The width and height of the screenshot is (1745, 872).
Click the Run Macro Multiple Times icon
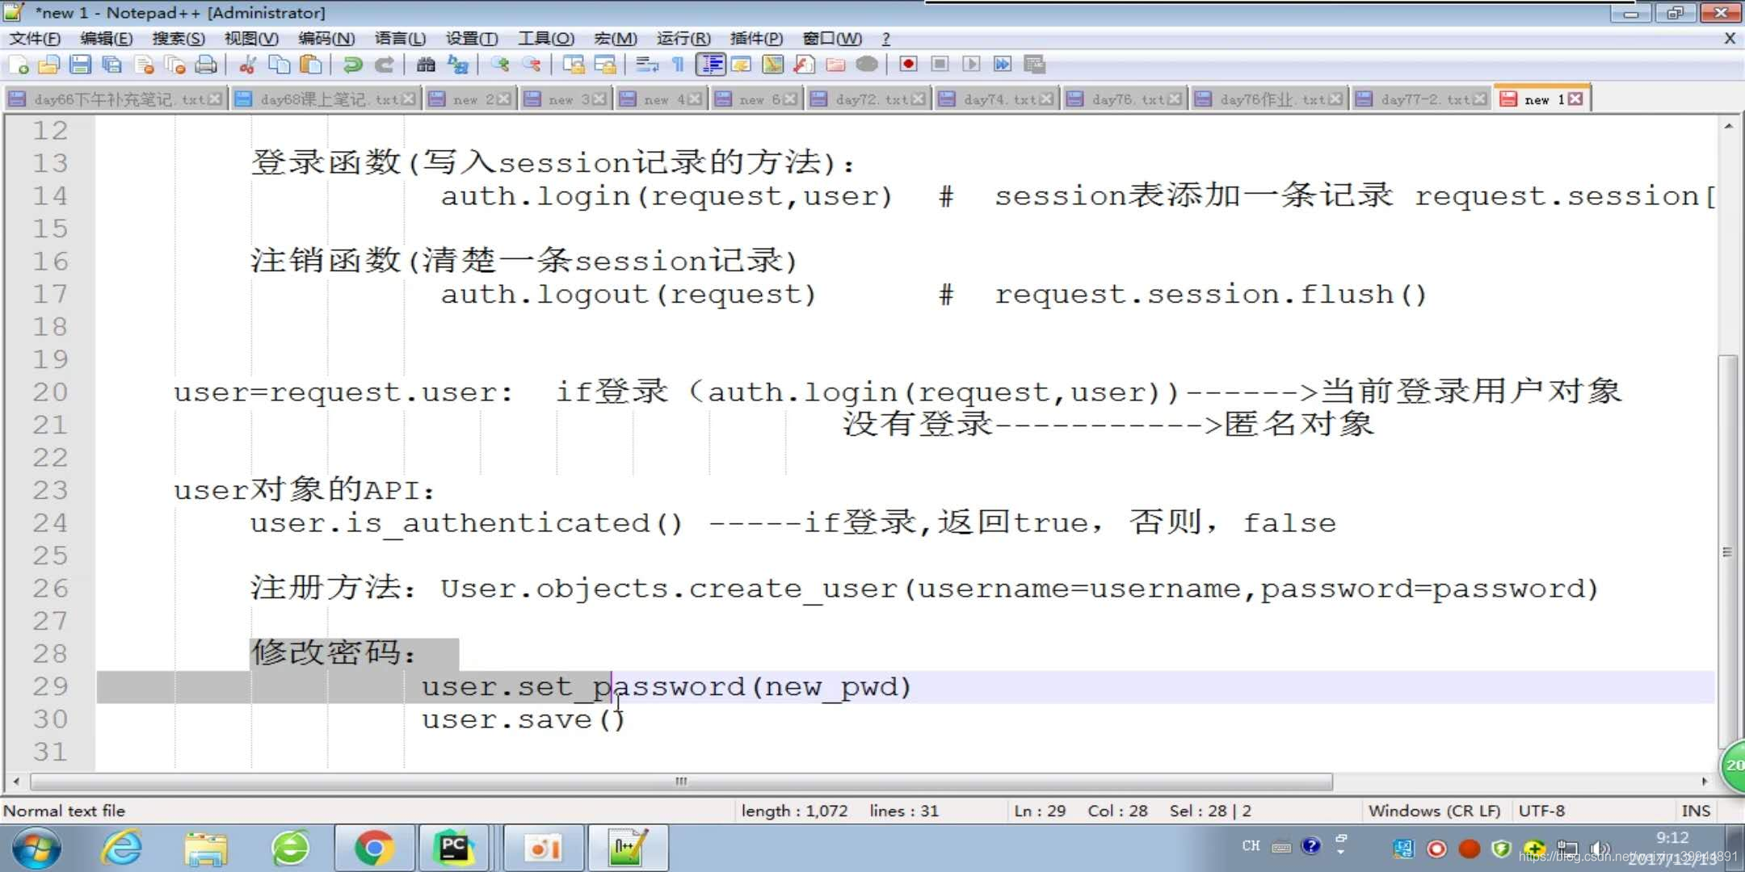click(1003, 65)
